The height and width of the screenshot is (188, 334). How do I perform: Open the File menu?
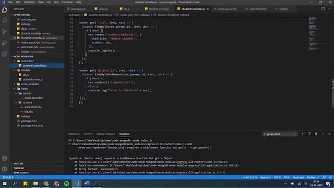pyautogui.click(x=10, y=2)
